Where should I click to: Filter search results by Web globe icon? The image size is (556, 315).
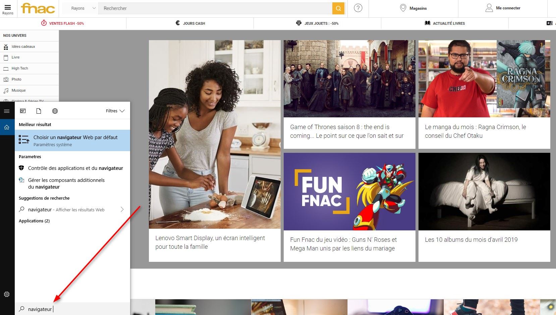(55, 111)
